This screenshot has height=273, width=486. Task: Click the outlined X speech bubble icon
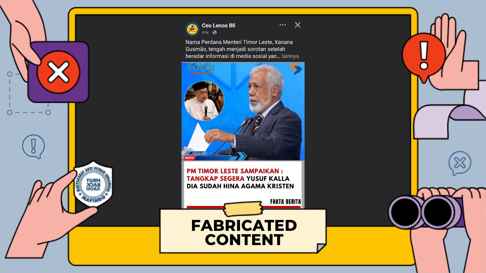click(x=460, y=163)
